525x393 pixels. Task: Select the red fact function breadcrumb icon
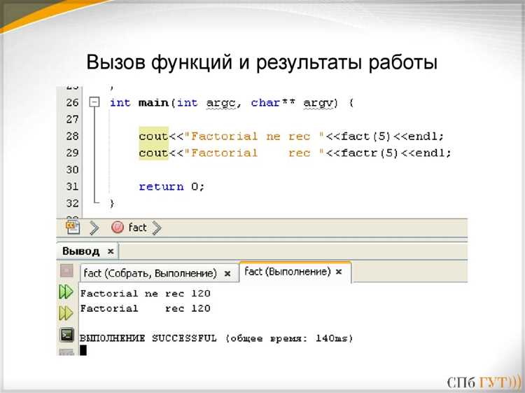[x=118, y=227]
